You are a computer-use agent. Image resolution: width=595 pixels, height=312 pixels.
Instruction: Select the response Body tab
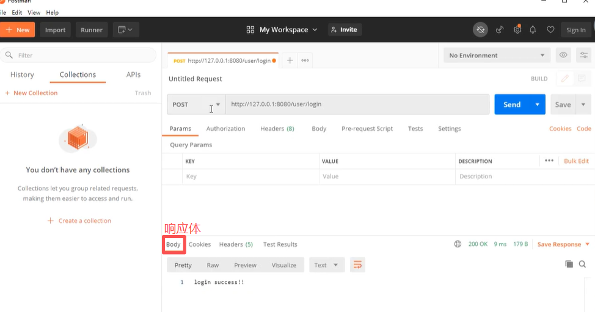tap(173, 244)
